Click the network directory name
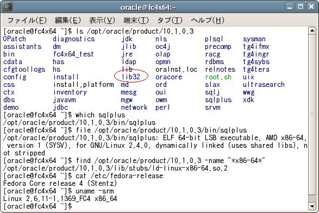 point(134,108)
